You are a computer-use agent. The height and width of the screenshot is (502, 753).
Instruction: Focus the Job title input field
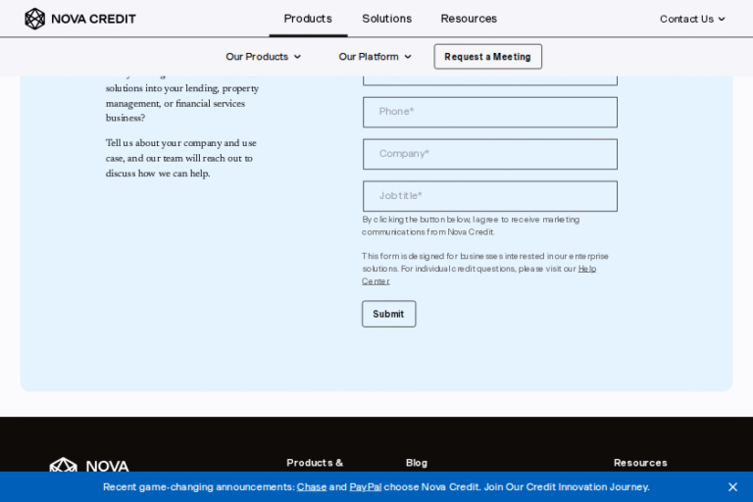point(489,196)
